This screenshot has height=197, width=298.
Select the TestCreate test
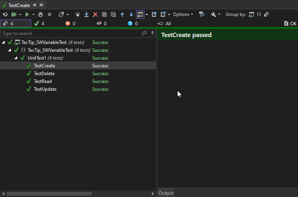(78, 66)
